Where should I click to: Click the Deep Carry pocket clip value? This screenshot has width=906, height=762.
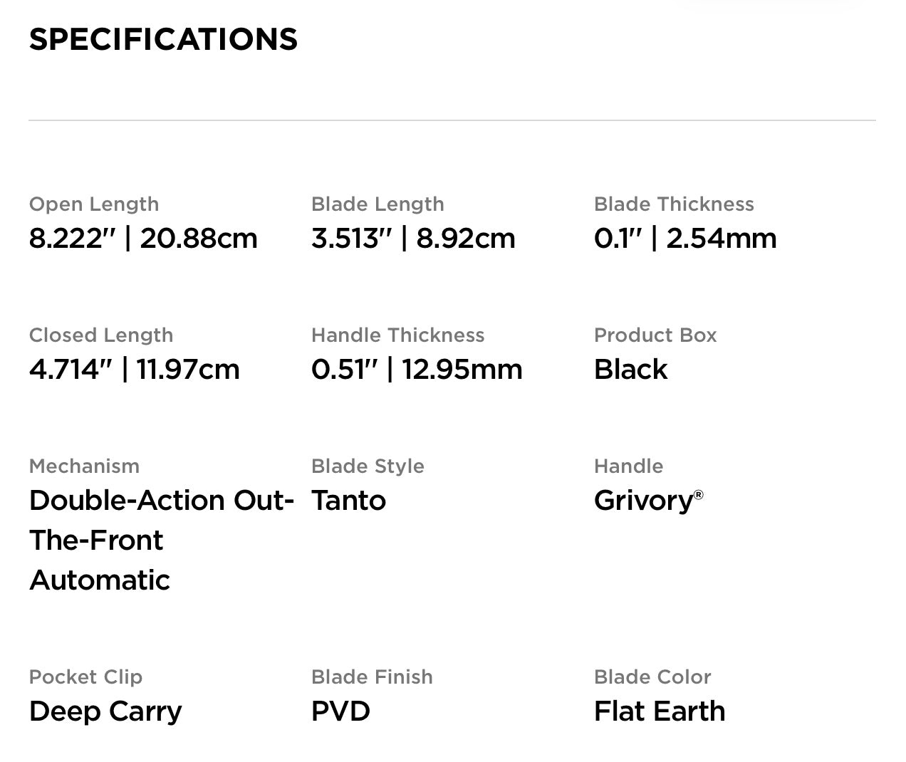coord(105,711)
